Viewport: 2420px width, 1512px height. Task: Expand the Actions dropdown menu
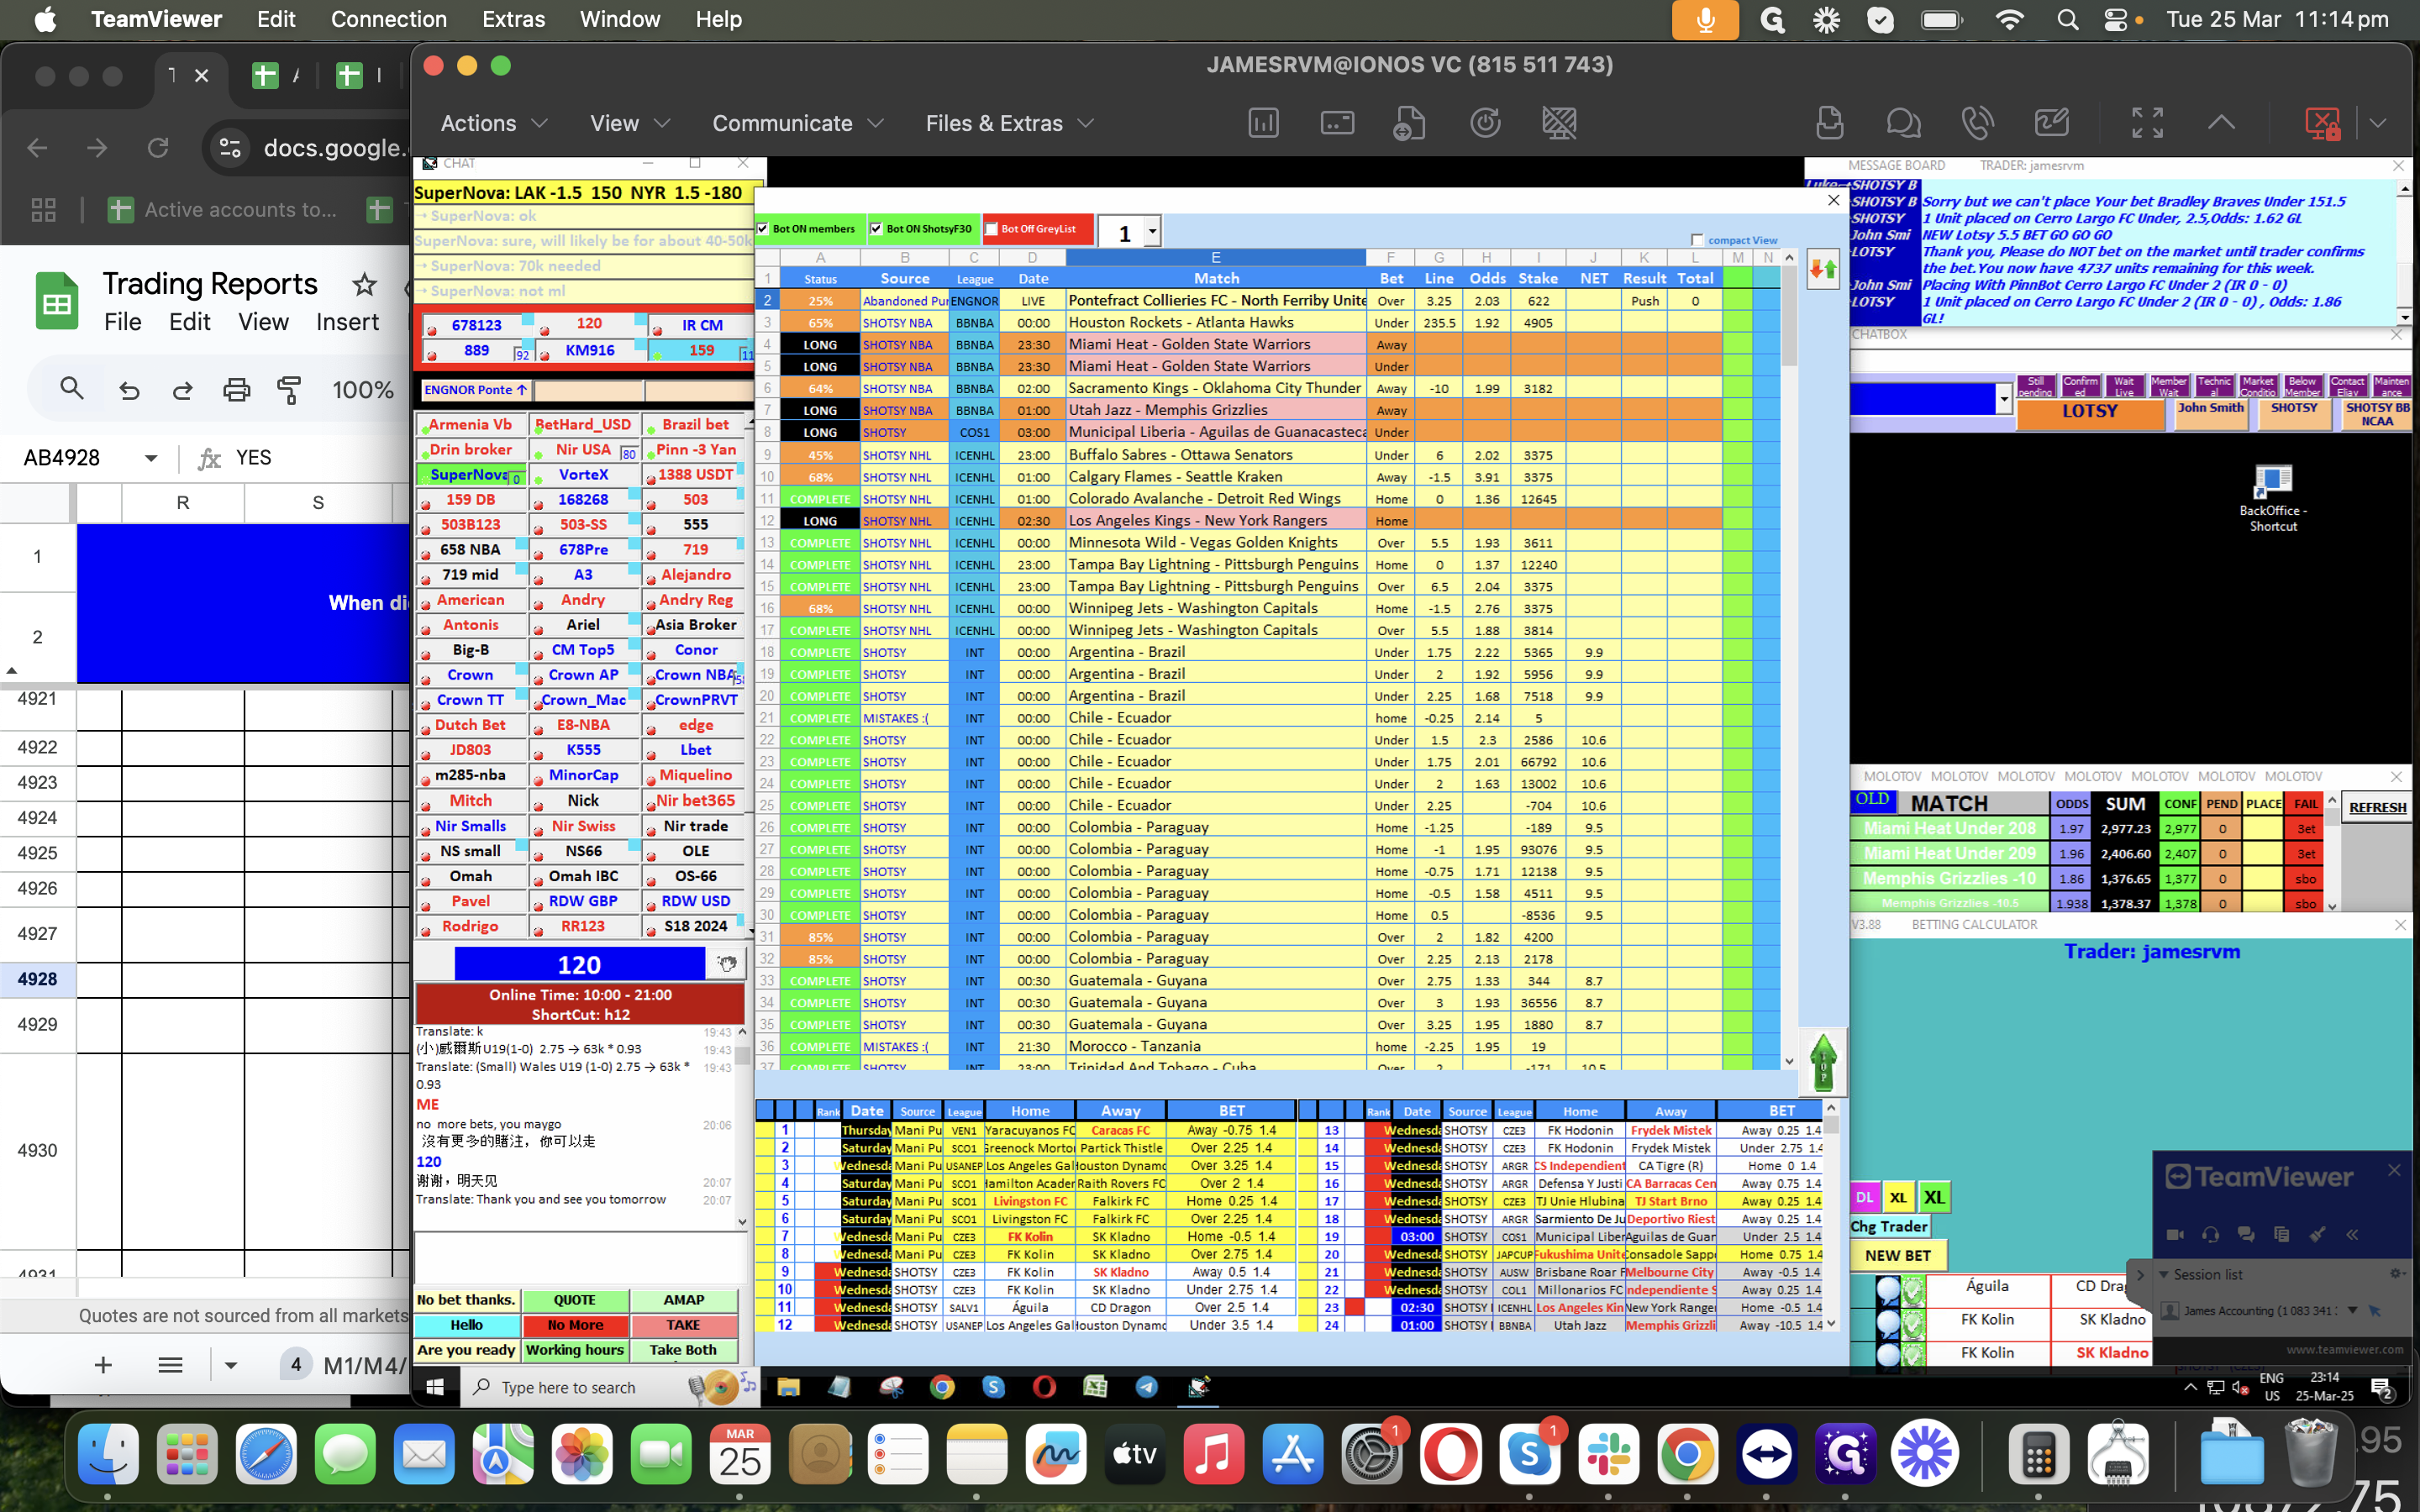[494, 123]
